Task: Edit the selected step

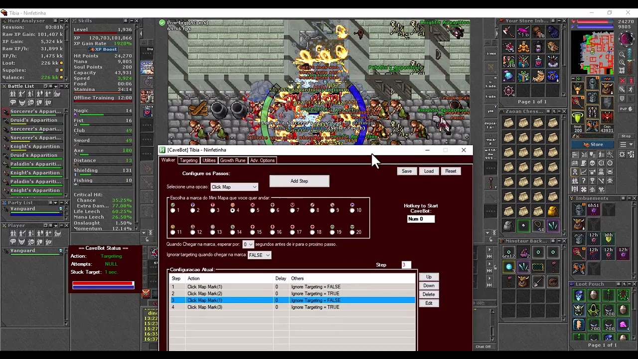Action: coord(429,303)
